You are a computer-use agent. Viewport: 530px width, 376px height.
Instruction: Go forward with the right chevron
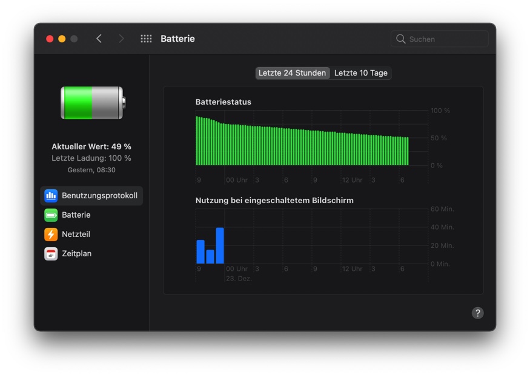(121, 39)
